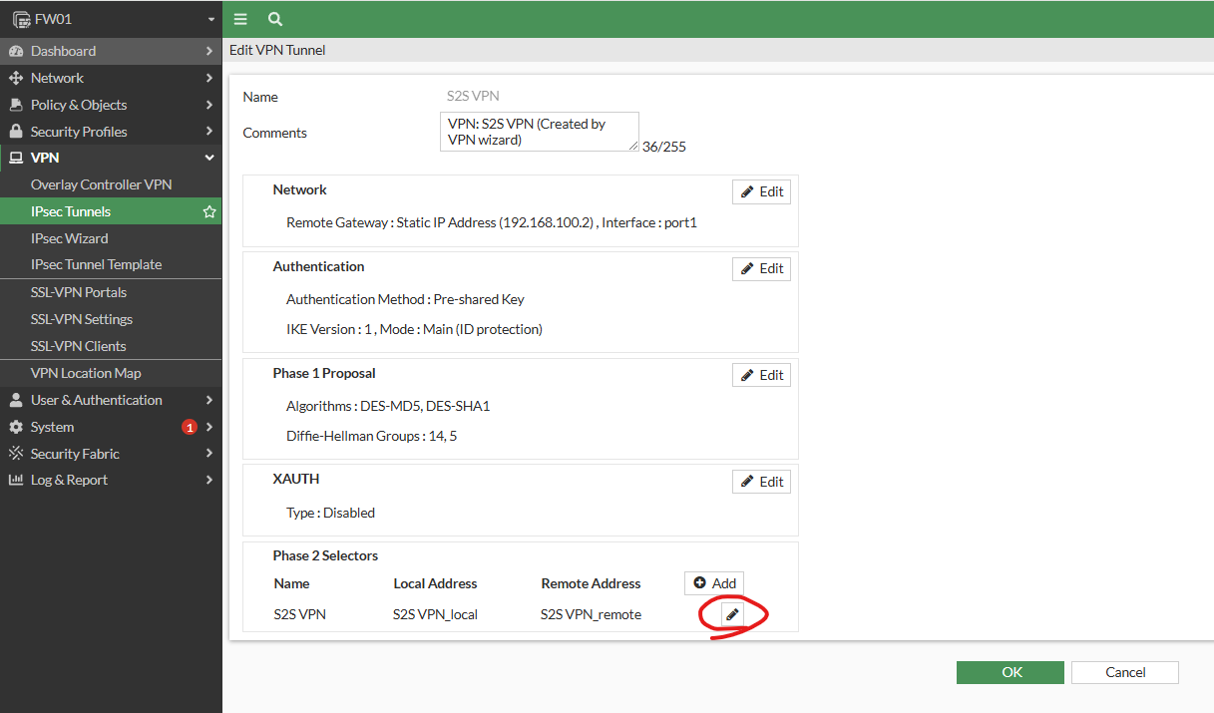Expand the Network menu chevron
The height and width of the screenshot is (713, 1214).
click(x=209, y=78)
